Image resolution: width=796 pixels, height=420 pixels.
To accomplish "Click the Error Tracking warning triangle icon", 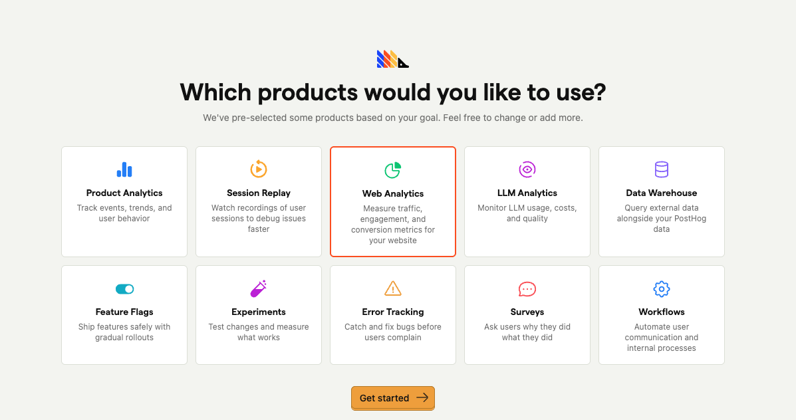I will 393,288.
